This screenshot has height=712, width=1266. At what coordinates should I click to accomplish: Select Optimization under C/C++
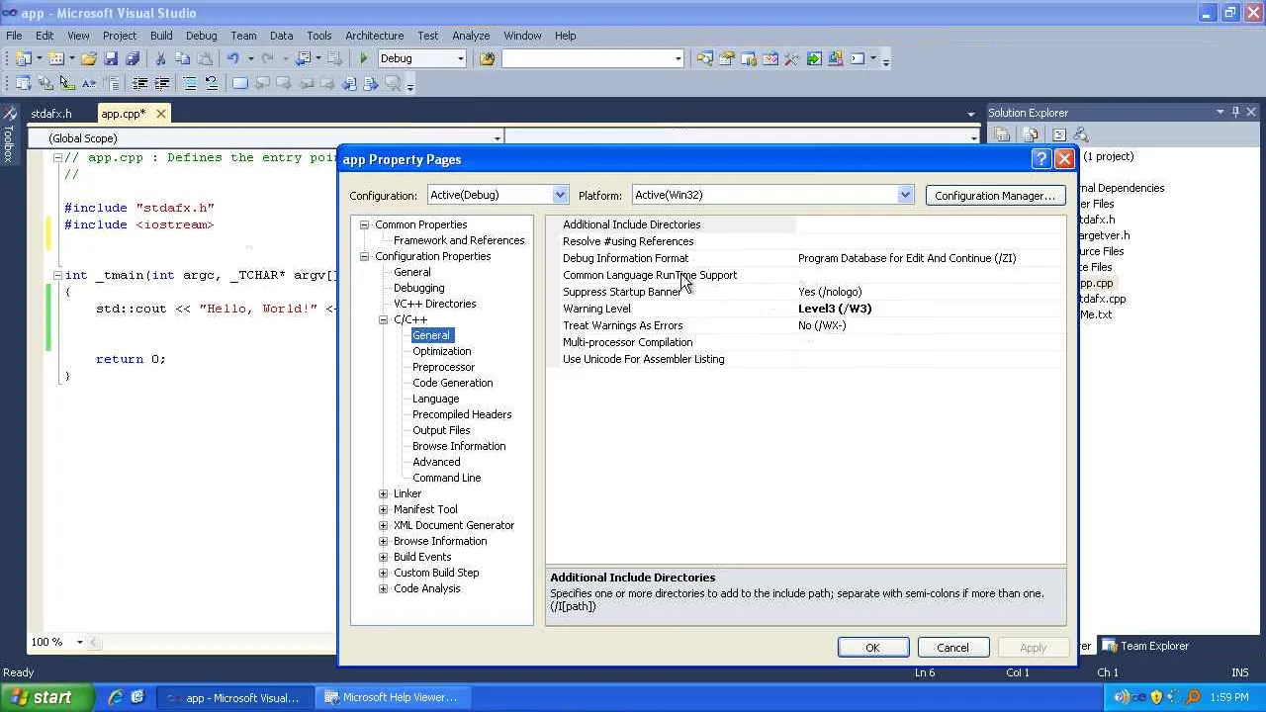pos(441,351)
